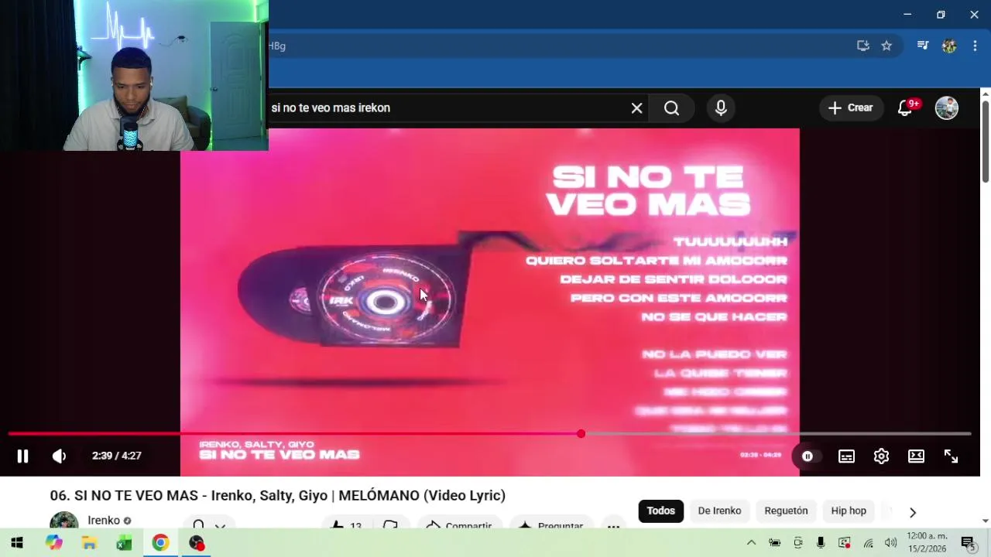Click the progress bar scrubber handle
The width and height of the screenshot is (991, 557).
coord(581,434)
